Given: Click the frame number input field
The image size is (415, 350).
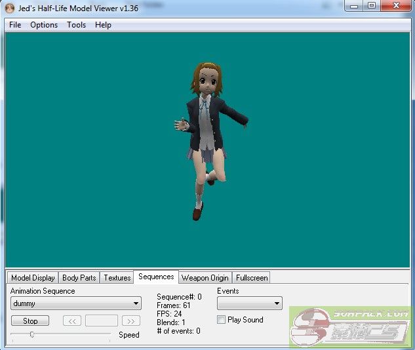Looking at the screenshot, I should [102, 321].
